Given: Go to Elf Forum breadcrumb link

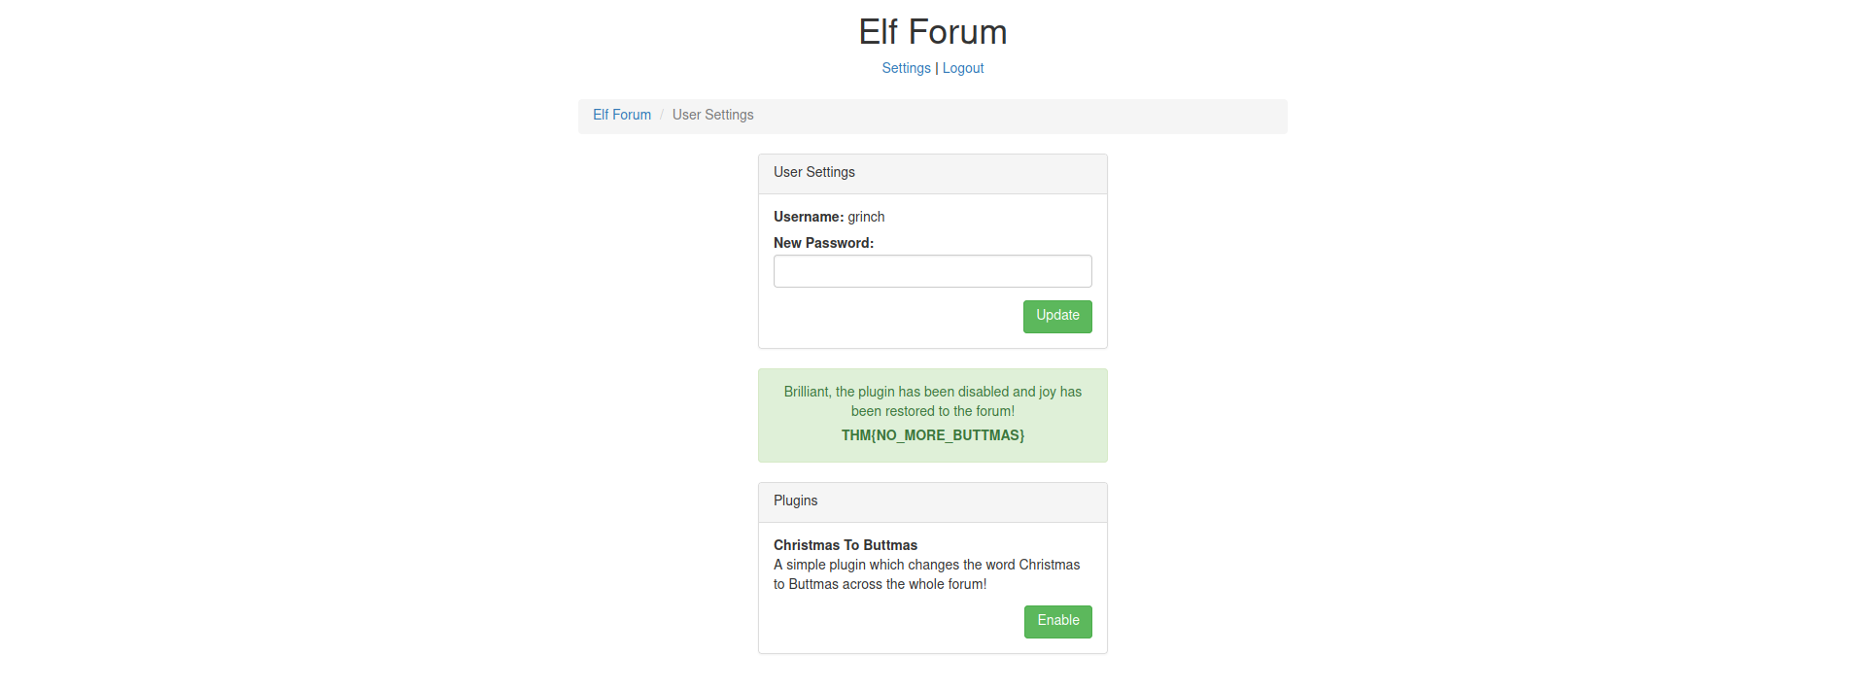Looking at the screenshot, I should 622,115.
